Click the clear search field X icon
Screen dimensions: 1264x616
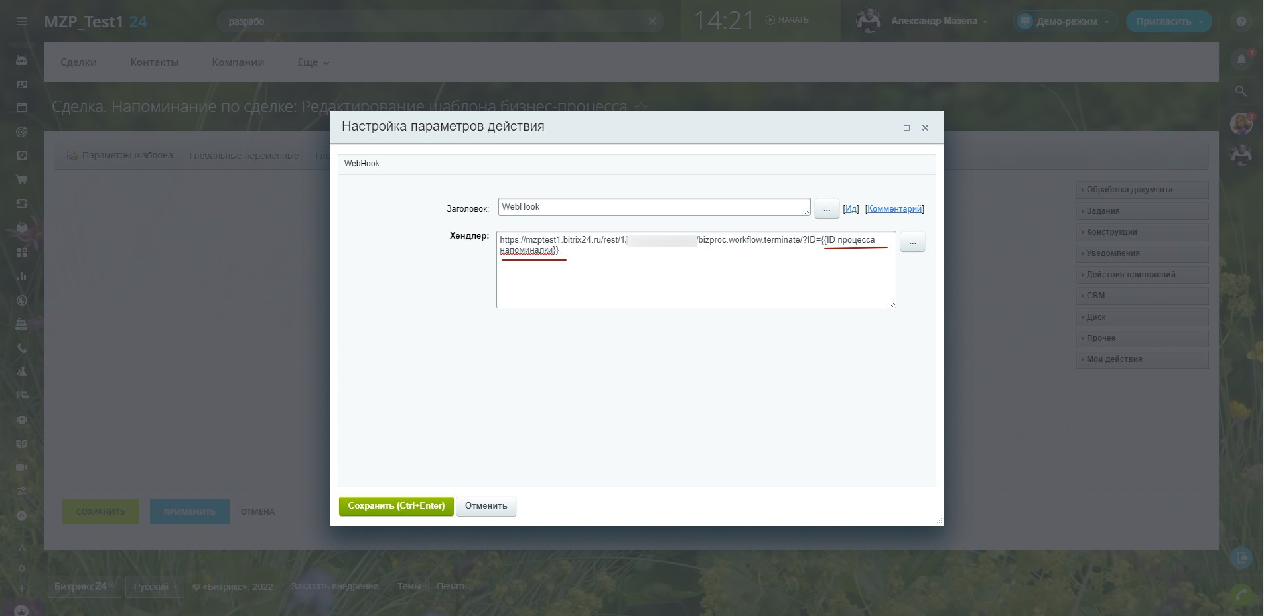click(x=652, y=21)
